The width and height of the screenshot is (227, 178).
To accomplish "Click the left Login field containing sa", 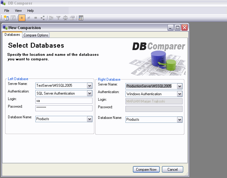I will click(64, 101).
